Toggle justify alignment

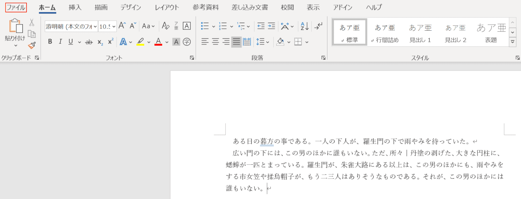click(x=237, y=42)
